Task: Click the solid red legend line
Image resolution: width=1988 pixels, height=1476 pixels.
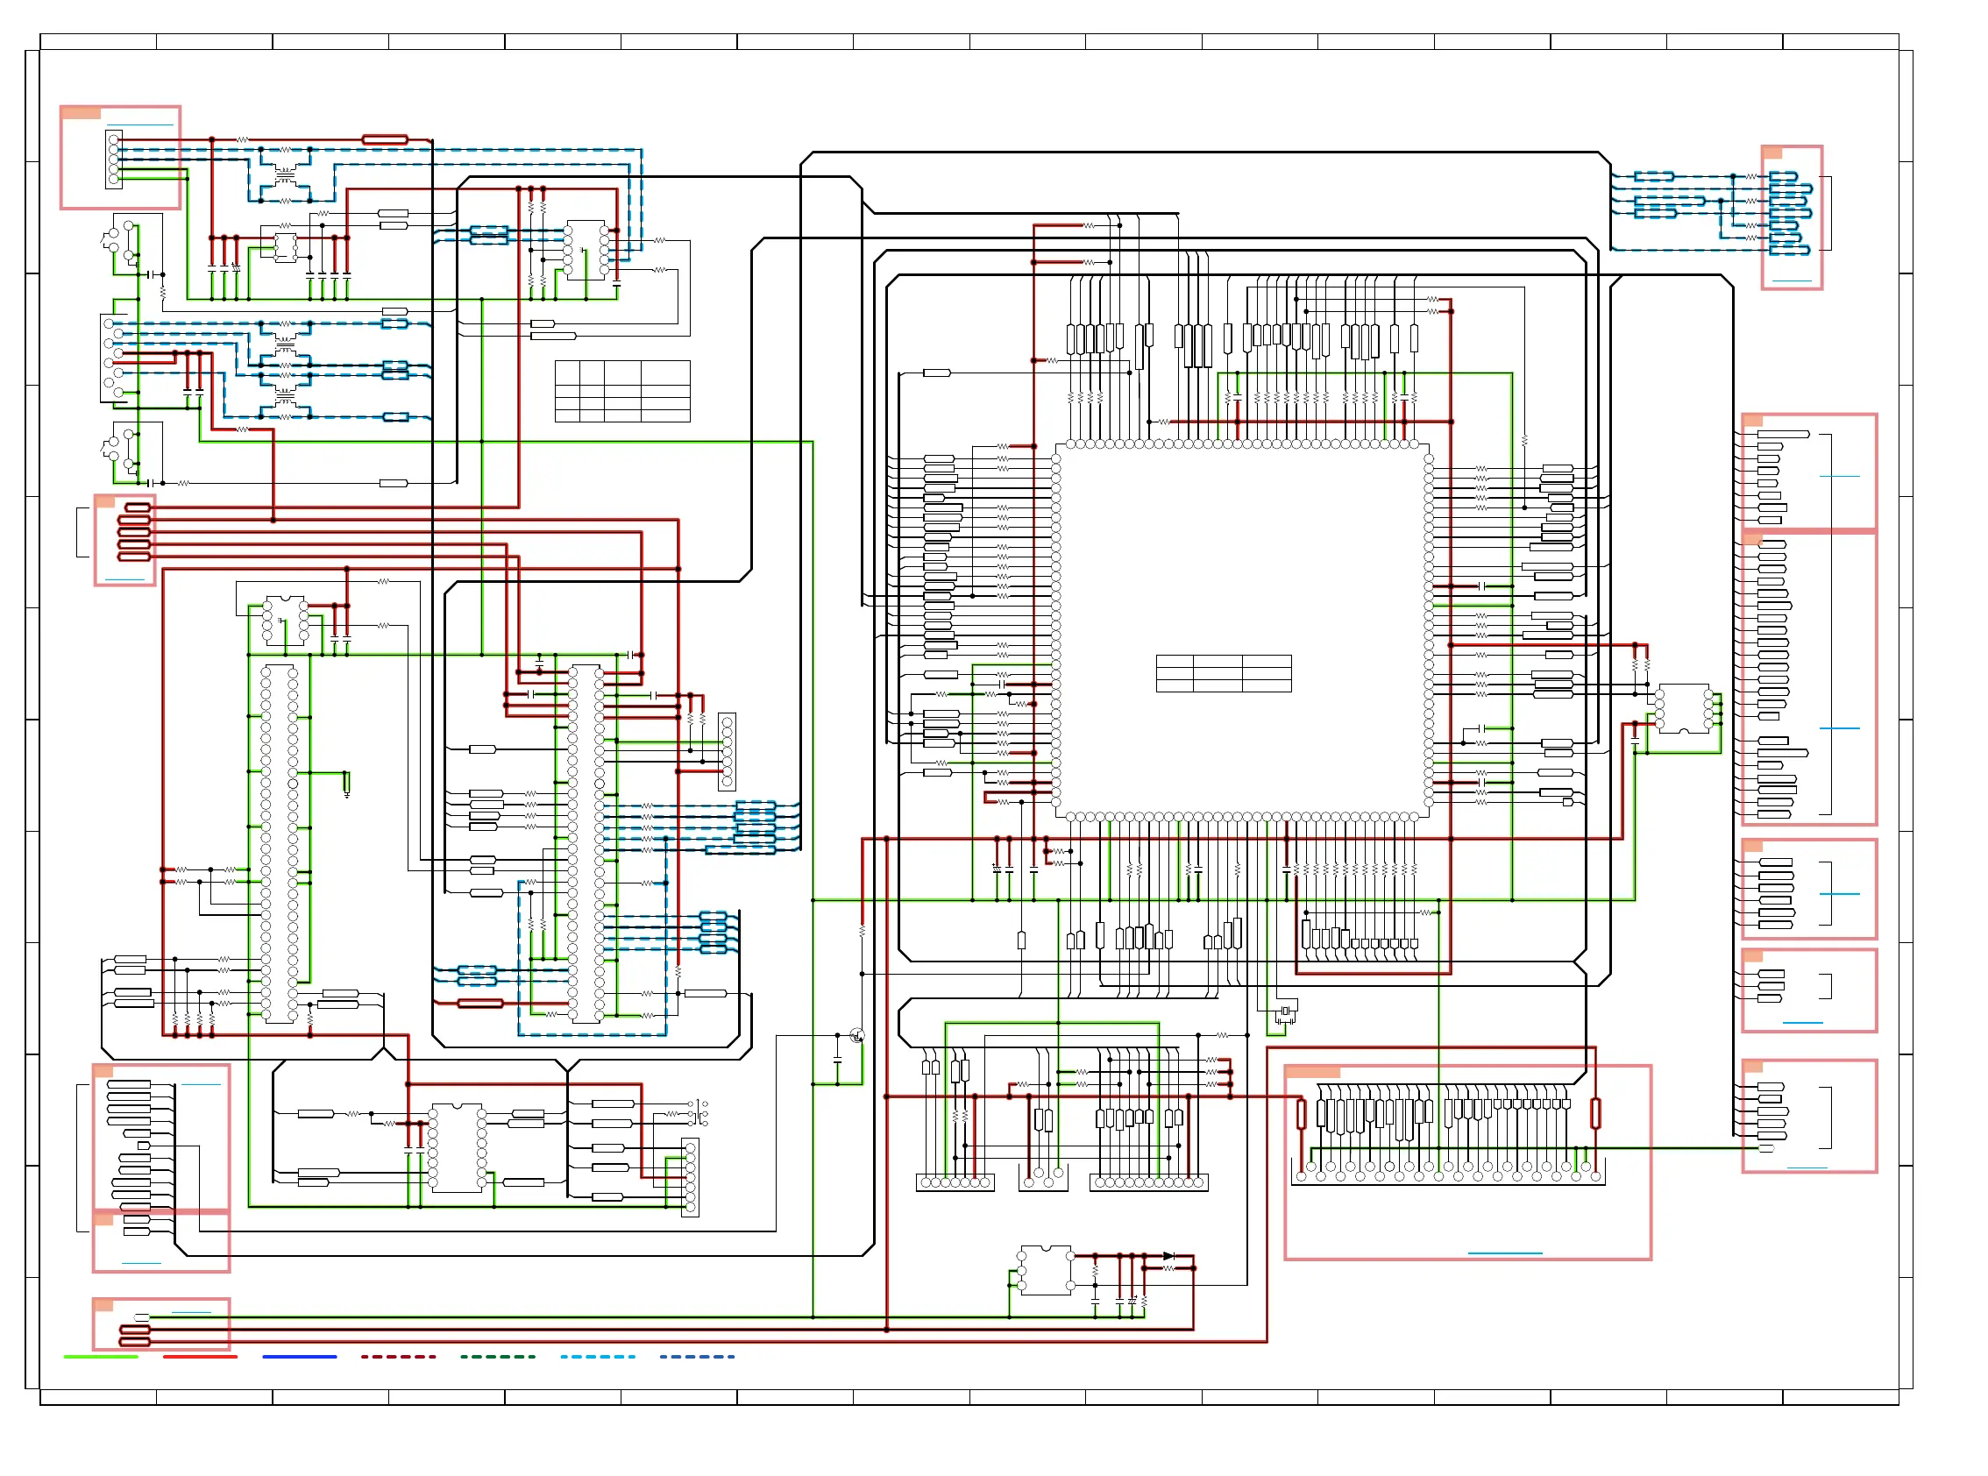Action: (x=200, y=1356)
